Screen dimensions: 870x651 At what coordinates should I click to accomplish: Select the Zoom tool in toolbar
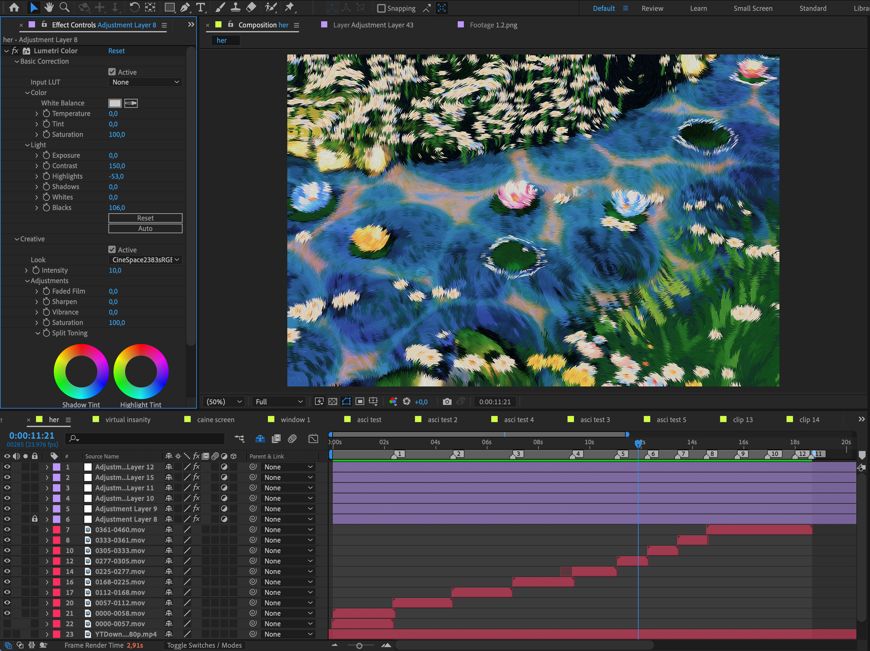point(65,7)
